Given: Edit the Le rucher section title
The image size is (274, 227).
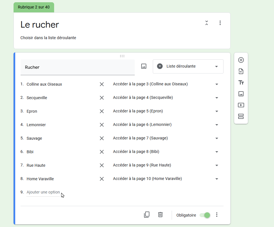Looking at the screenshot, I should 40,25.
